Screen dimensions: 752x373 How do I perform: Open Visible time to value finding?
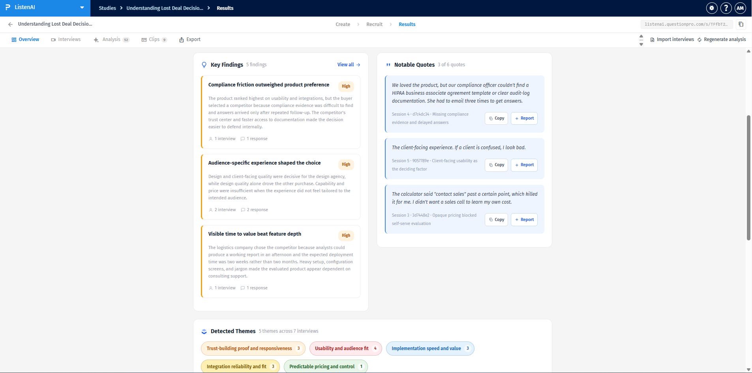[281, 261]
